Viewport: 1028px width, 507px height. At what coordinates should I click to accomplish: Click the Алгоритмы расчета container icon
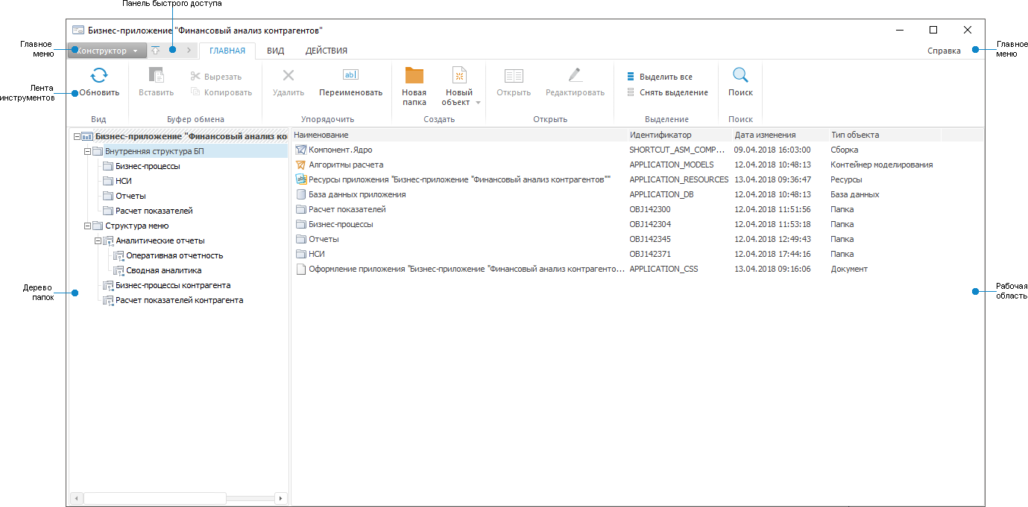pyautogui.click(x=301, y=165)
